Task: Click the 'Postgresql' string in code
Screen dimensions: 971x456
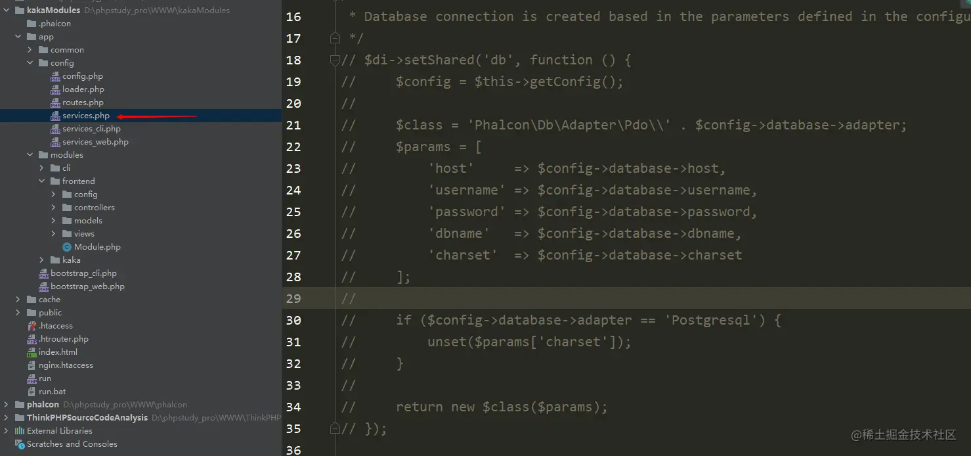Action: tap(714, 320)
